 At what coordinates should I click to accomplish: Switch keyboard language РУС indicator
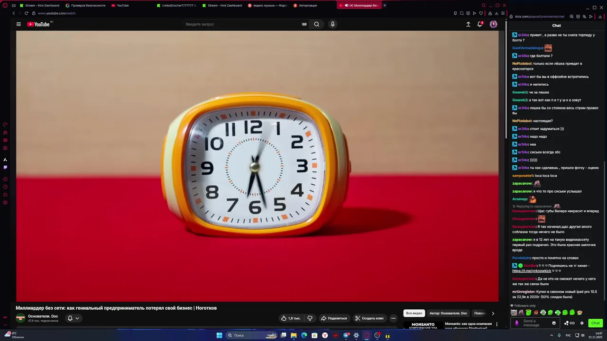569,335
